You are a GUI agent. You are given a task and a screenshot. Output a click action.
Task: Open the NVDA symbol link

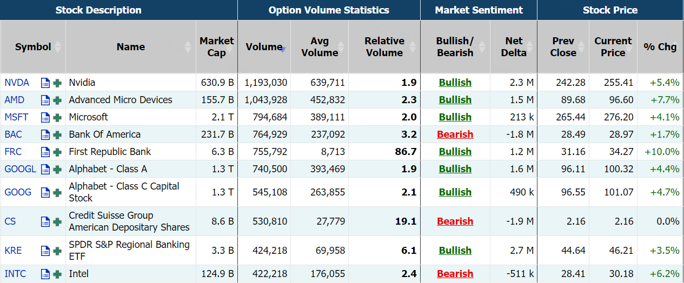pyautogui.click(x=17, y=83)
